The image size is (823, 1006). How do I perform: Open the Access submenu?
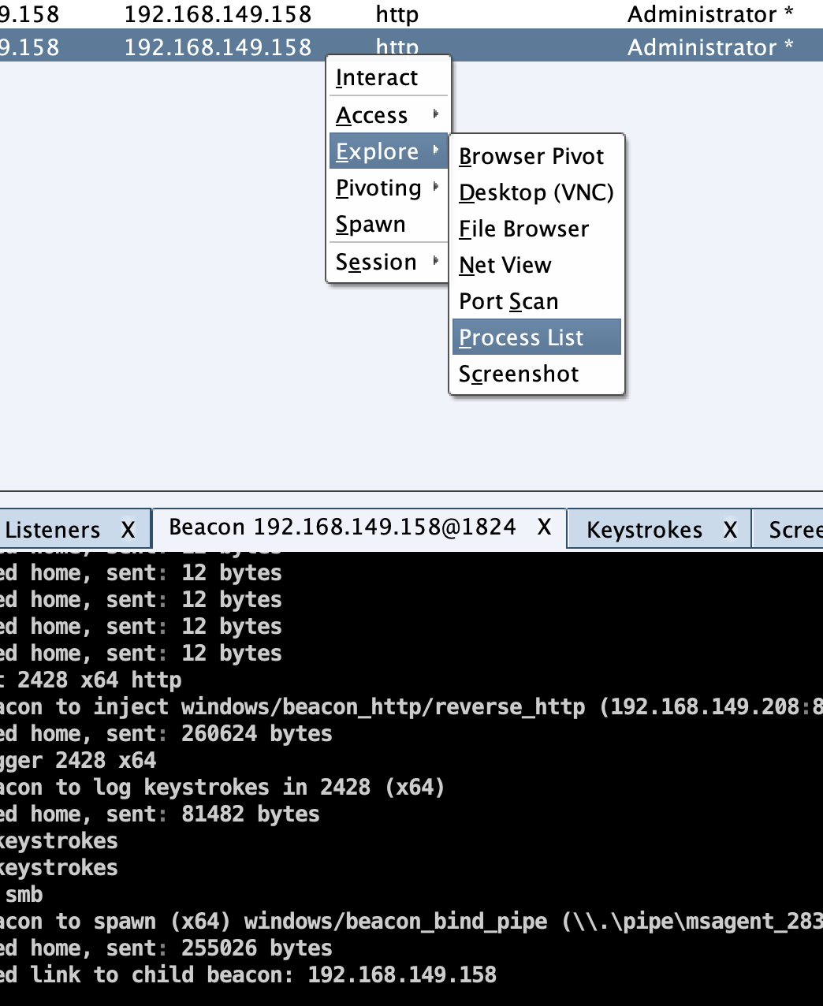388,115
